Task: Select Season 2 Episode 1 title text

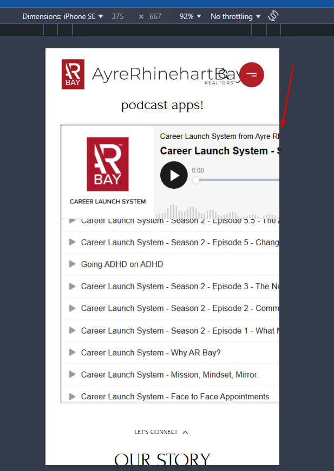Action: coord(180,330)
